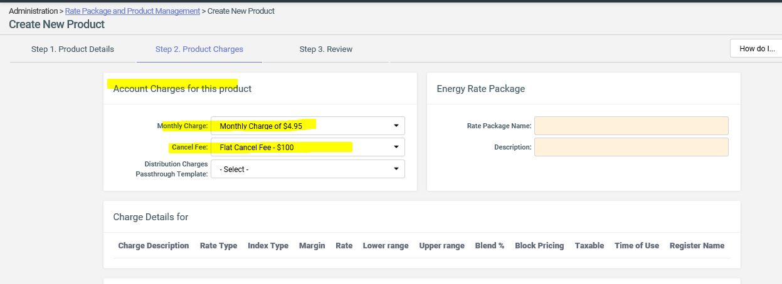Click the Register Name column header
The height and width of the screenshot is (284, 782).
coord(697,246)
